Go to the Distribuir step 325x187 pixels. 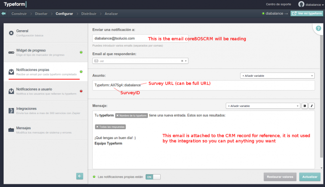click(x=89, y=14)
